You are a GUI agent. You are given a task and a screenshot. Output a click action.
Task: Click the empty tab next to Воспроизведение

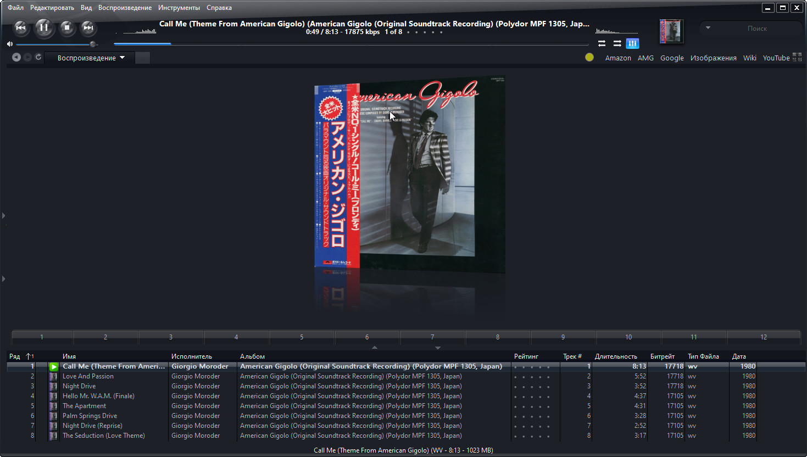(x=142, y=58)
